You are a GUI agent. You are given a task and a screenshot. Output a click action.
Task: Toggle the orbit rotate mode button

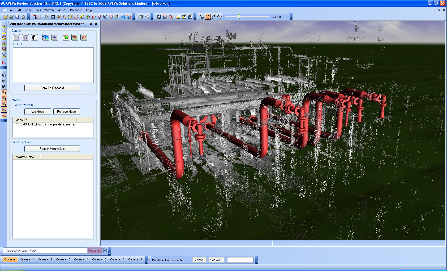tap(208, 17)
